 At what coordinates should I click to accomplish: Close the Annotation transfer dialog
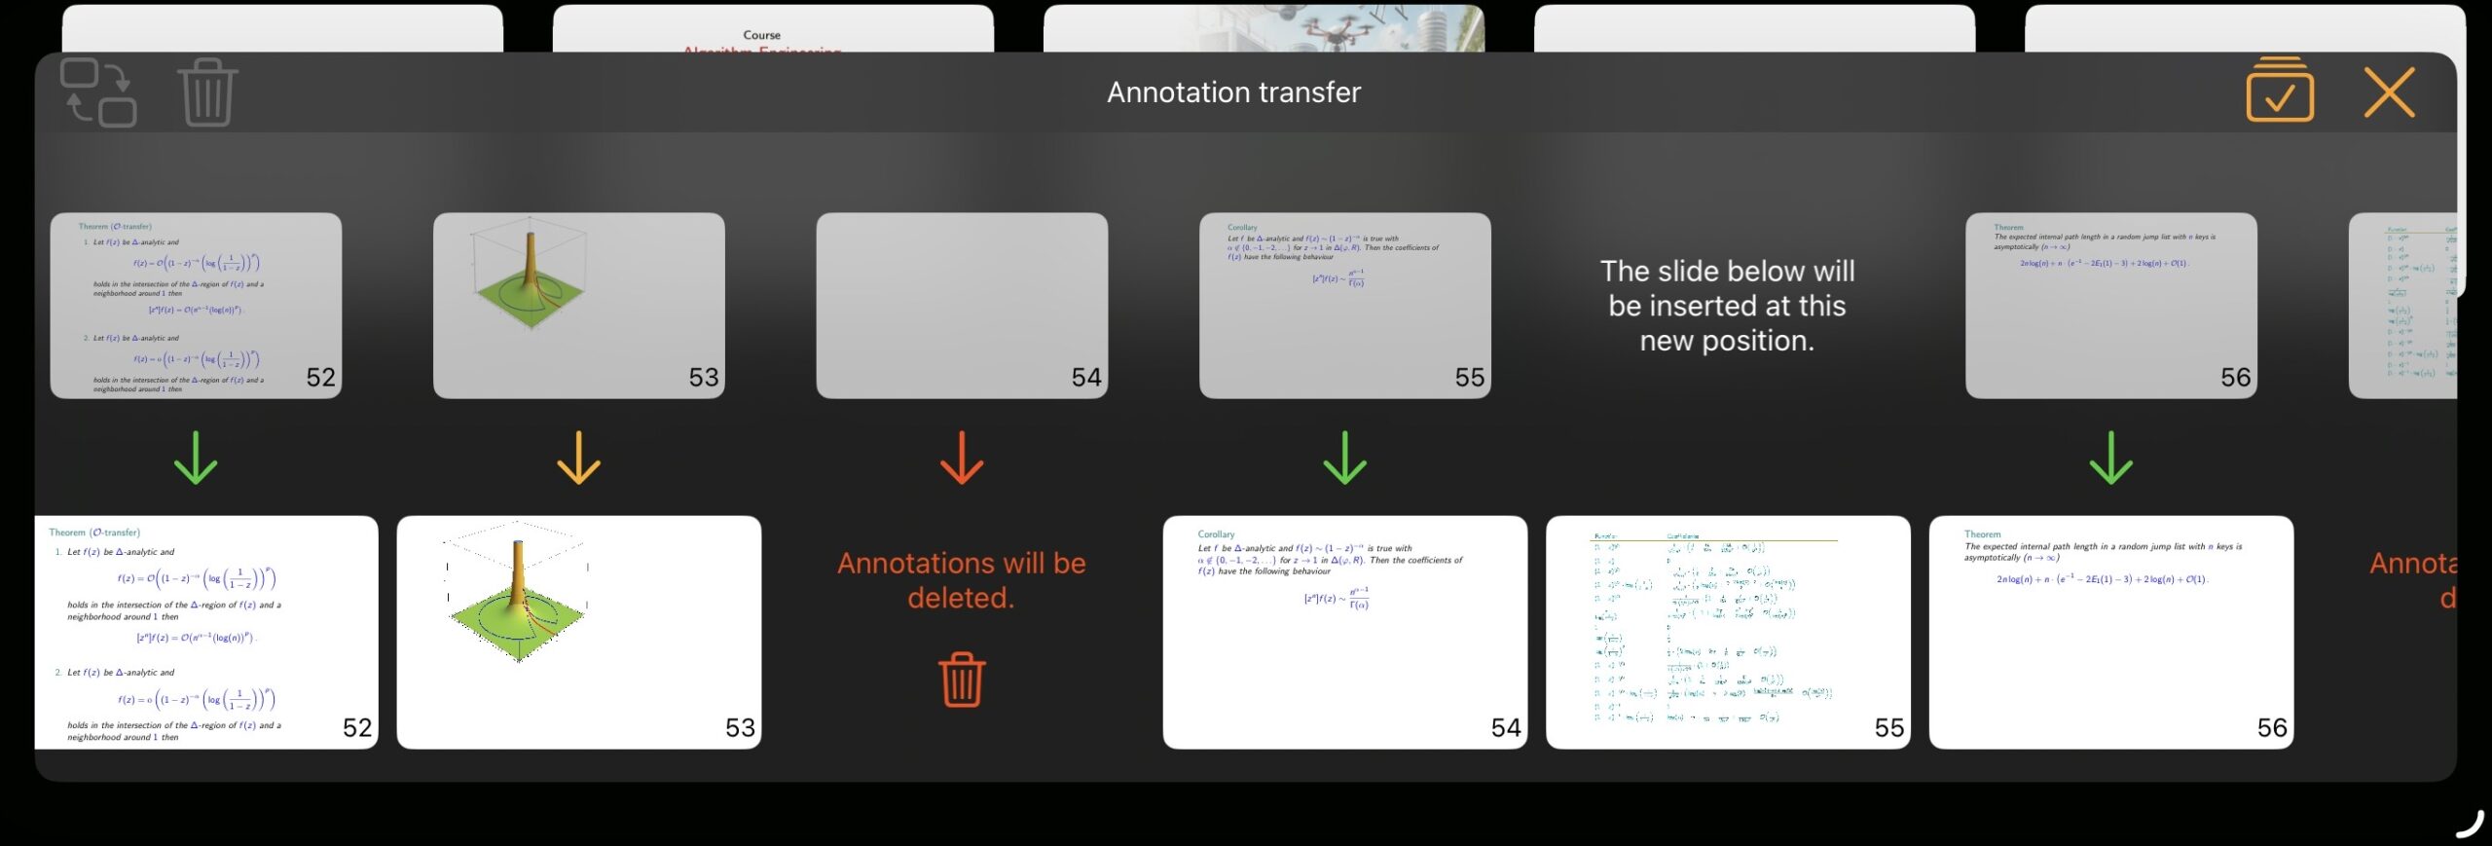point(2390,92)
